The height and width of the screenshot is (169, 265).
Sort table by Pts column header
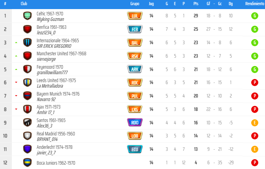click(196, 4)
